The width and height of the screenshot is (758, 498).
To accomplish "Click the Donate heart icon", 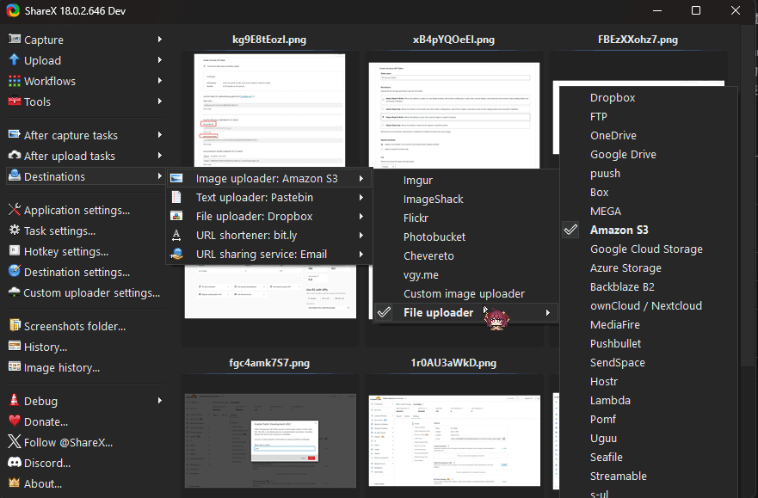I will (15, 421).
